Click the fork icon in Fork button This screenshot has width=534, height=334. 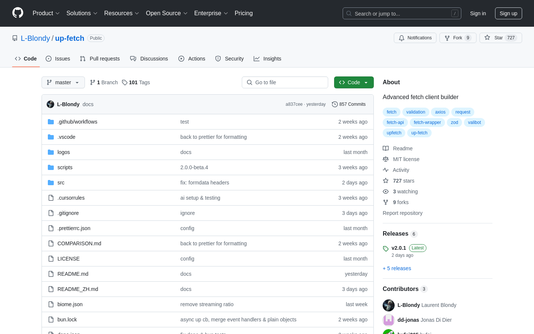447,38
